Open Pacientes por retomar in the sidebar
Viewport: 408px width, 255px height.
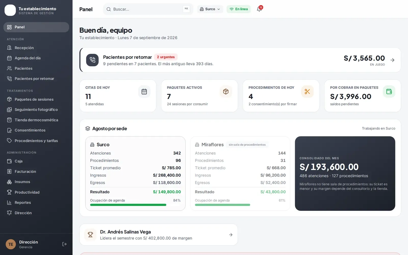[x=36, y=79]
